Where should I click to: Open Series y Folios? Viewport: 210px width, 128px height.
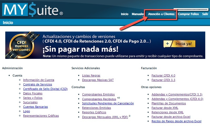(x=33, y=98)
